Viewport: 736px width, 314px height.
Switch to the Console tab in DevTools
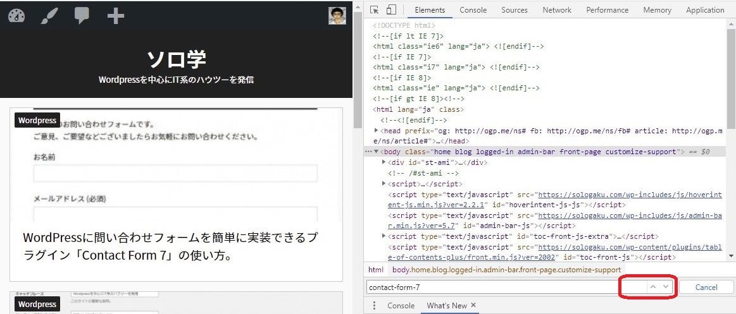click(473, 10)
